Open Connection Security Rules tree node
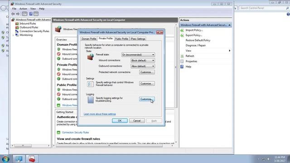The image size is (290, 163). 34,31
